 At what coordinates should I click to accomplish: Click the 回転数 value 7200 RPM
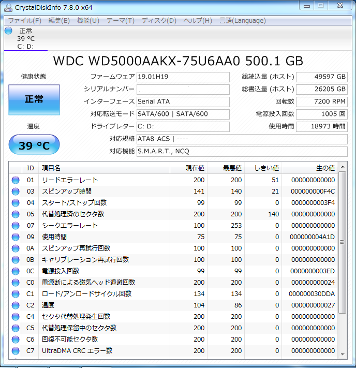point(322,102)
